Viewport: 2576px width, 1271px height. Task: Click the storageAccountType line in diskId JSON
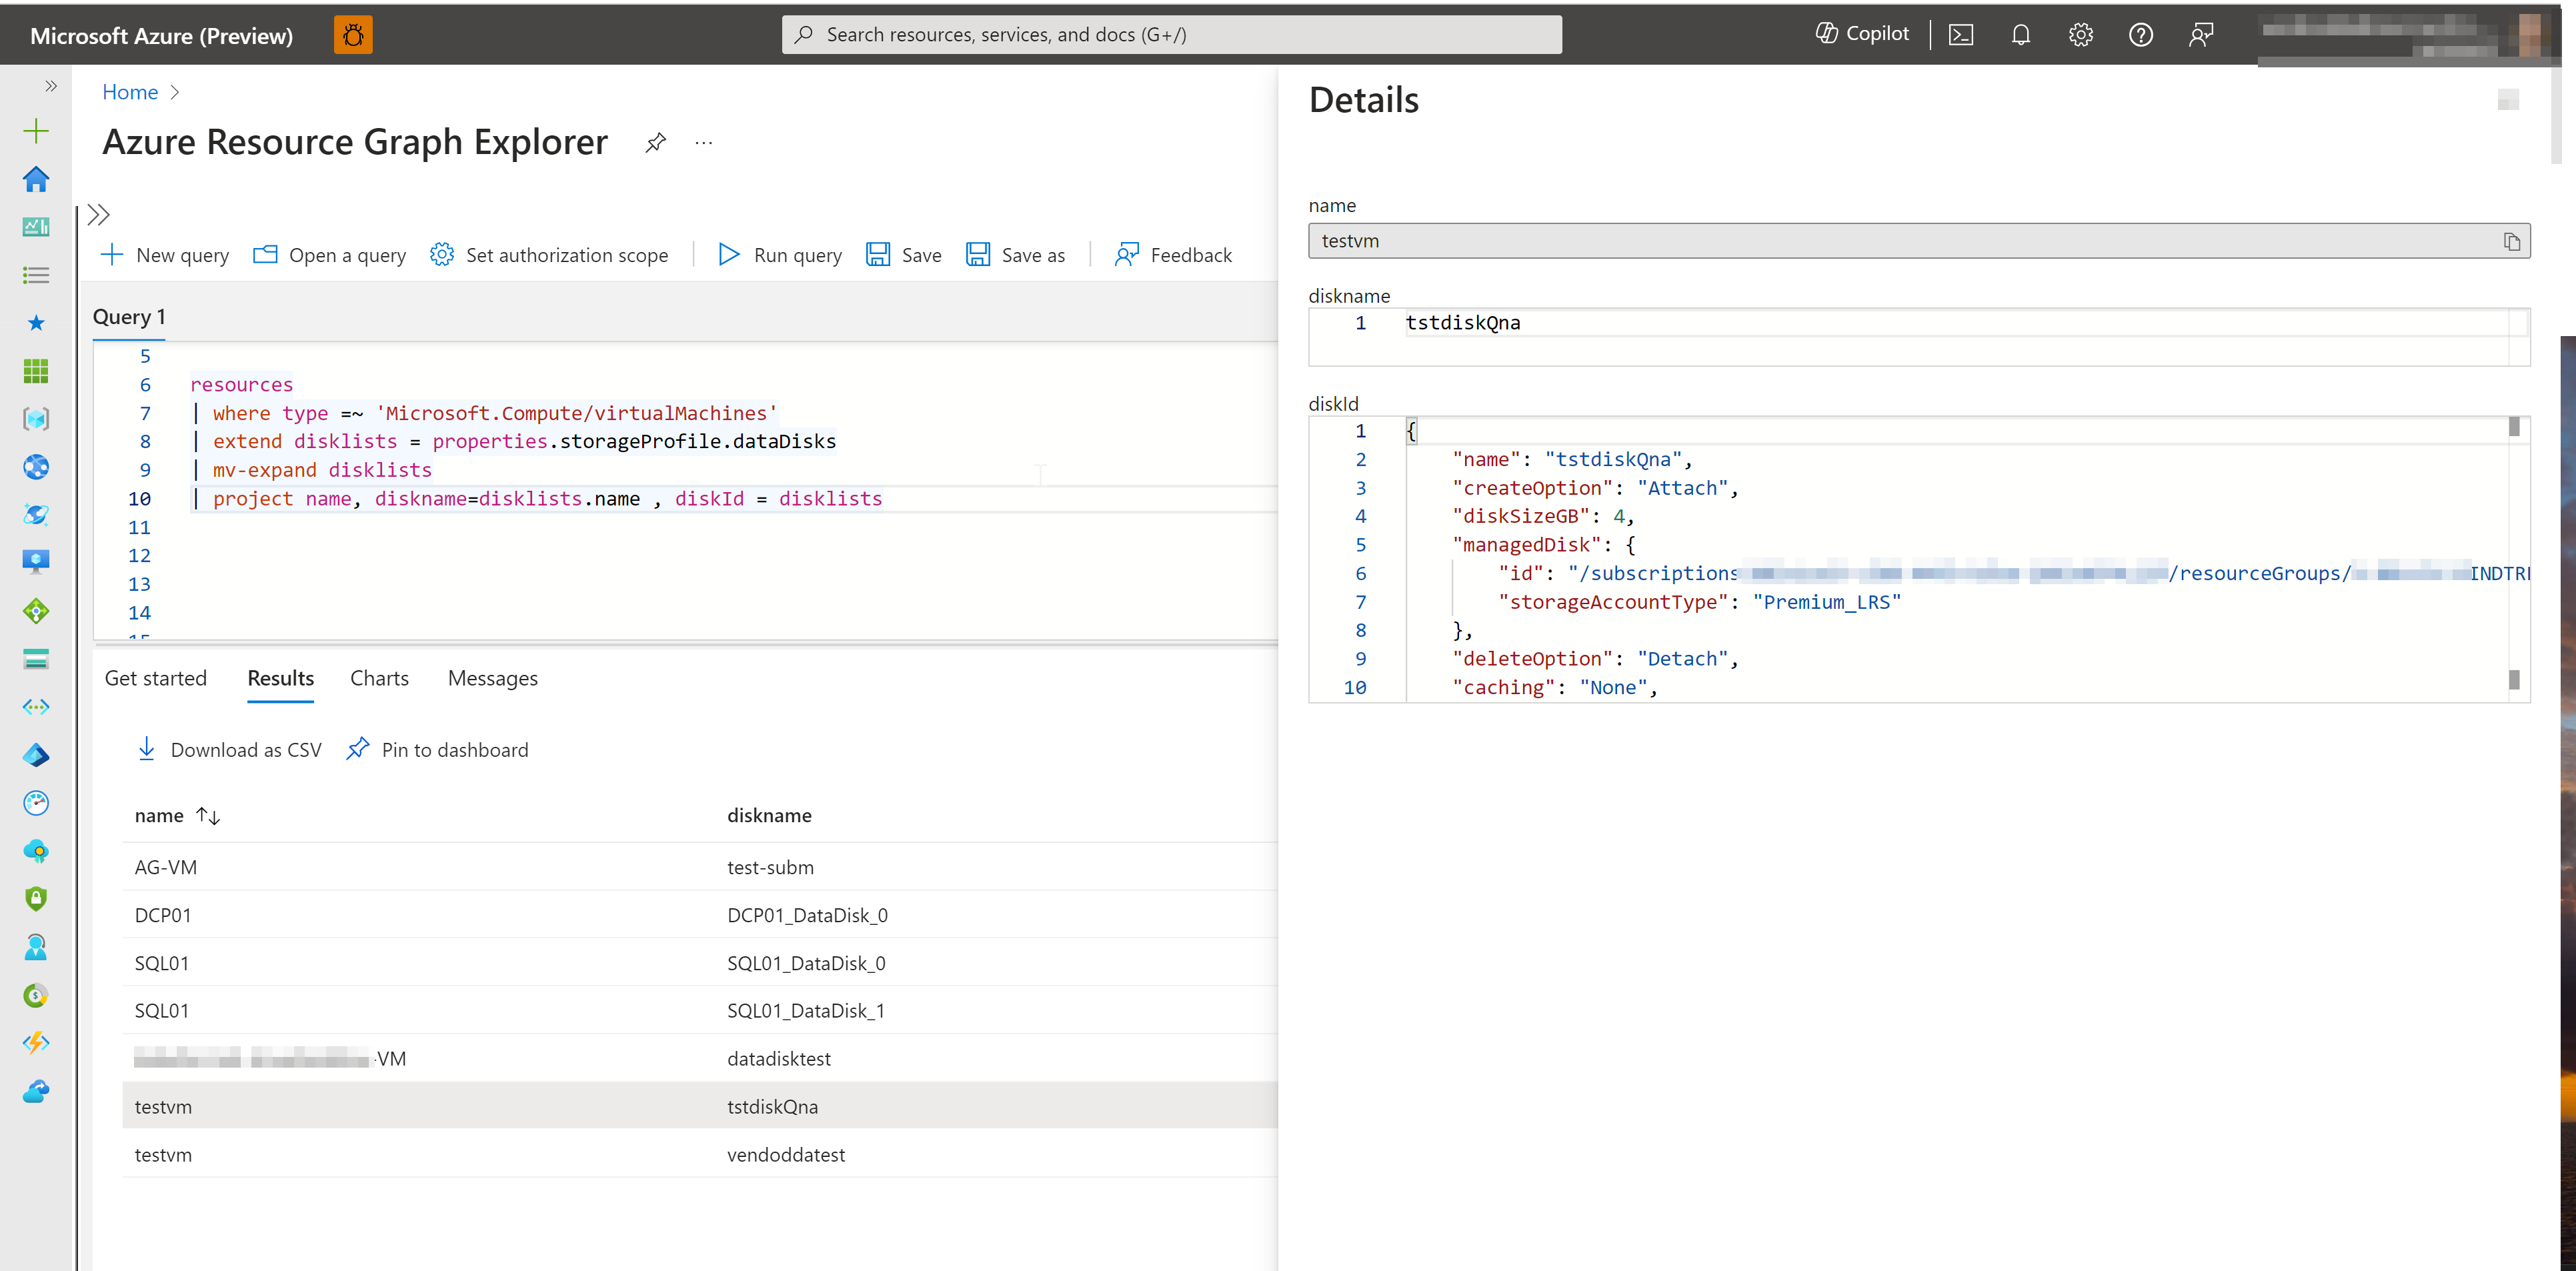[x=1699, y=602]
